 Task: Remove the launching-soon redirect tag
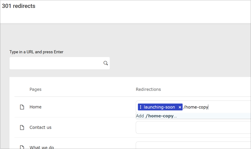click(180, 107)
